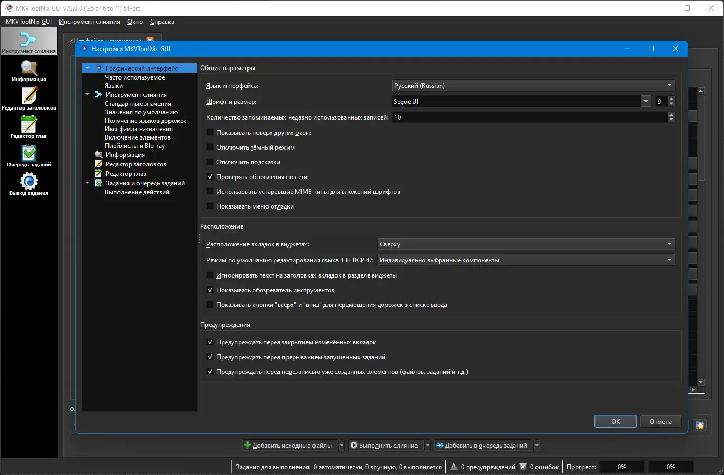
Task: Enable 'Использовать устаревшие MIME-типы' checkbox
Action: coord(210,192)
